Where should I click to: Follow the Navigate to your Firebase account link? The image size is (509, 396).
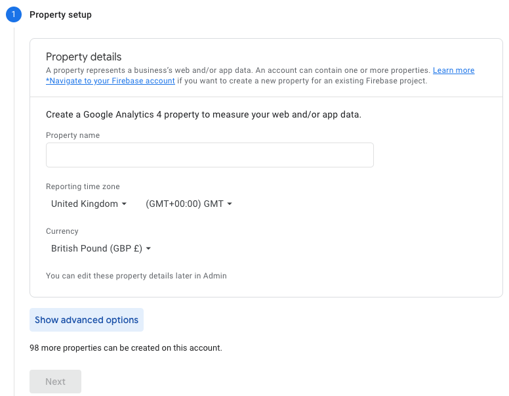(x=110, y=81)
